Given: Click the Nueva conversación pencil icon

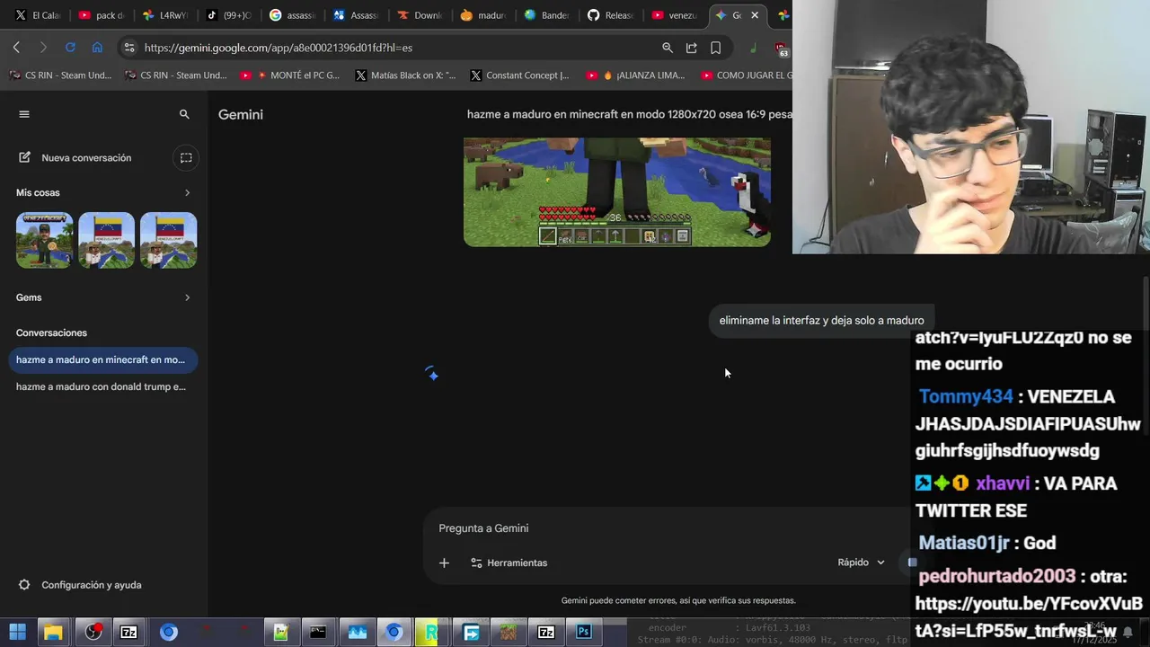Looking at the screenshot, I should pos(24,157).
